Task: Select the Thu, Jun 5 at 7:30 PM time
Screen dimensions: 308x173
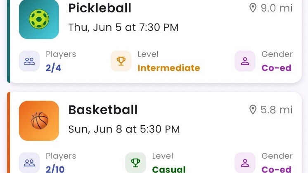Action: pyautogui.click(x=123, y=28)
